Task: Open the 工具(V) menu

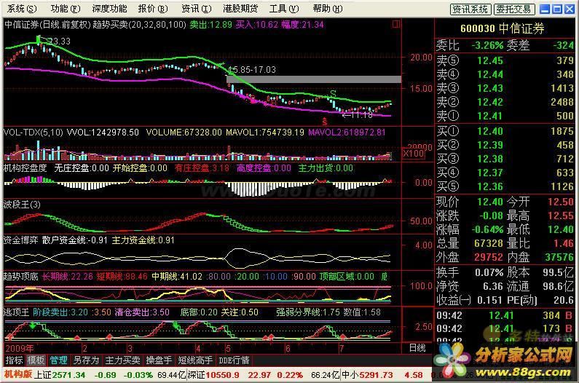Action: (284, 9)
